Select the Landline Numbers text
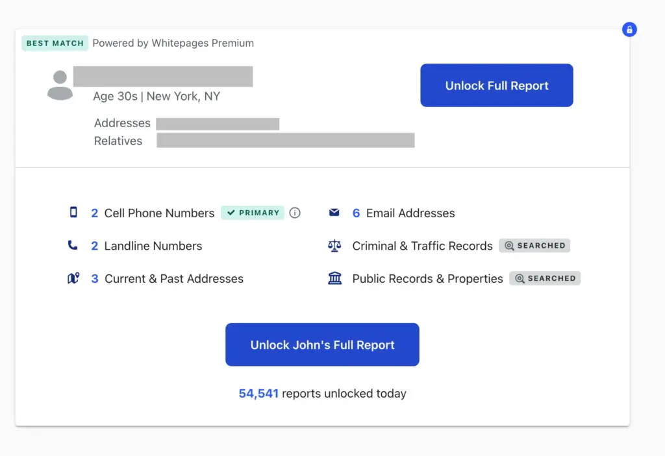665x456 pixels. click(x=153, y=246)
